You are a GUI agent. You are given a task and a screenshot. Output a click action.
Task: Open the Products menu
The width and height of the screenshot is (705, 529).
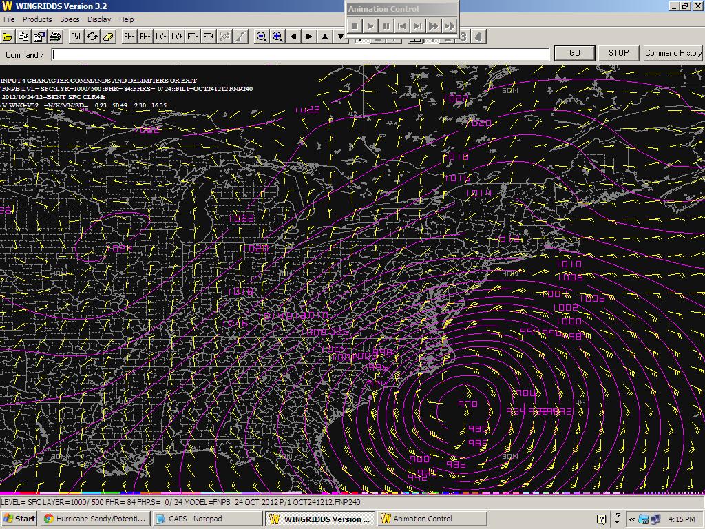pyautogui.click(x=37, y=19)
